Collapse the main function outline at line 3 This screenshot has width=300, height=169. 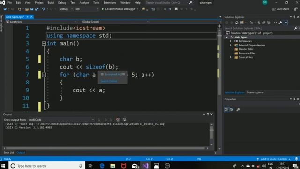(x=44, y=44)
